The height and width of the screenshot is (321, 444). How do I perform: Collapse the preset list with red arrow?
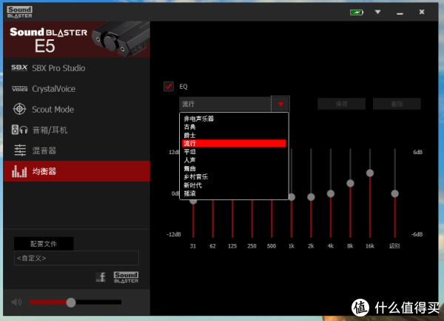[280, 104]
